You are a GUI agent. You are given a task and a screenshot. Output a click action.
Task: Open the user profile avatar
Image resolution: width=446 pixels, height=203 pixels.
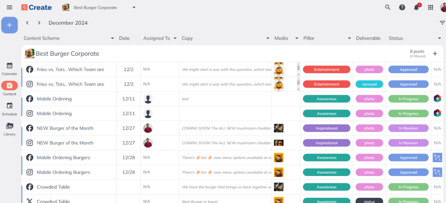click(443, 7)
